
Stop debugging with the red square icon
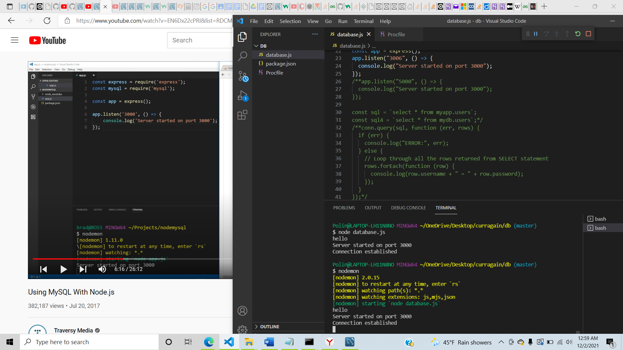point(588,33)
